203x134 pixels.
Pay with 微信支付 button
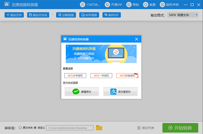82,92
